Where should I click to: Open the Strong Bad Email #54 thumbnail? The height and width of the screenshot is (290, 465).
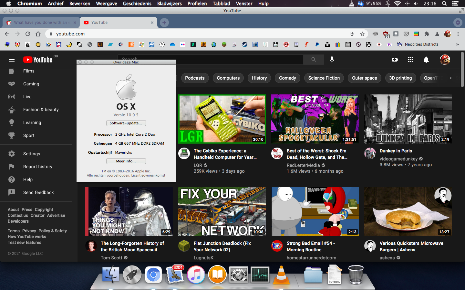point(315,212)
